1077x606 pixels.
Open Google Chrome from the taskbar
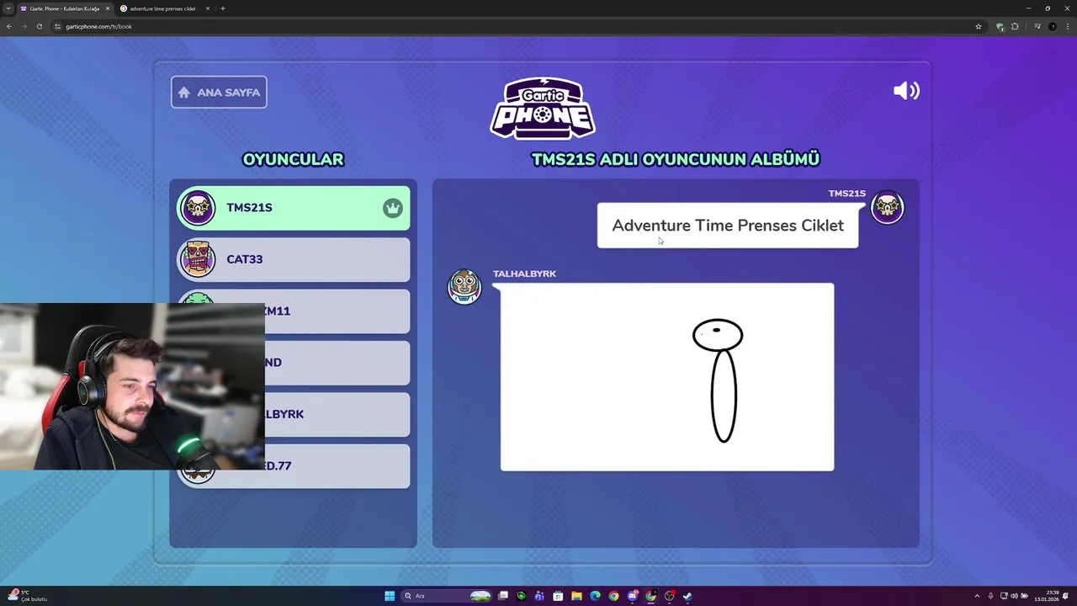[x=613, y=596]
